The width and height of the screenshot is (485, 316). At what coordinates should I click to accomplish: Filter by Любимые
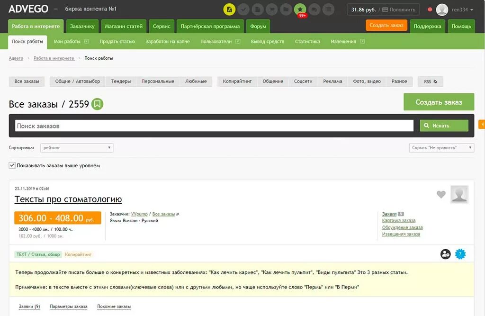196,81
